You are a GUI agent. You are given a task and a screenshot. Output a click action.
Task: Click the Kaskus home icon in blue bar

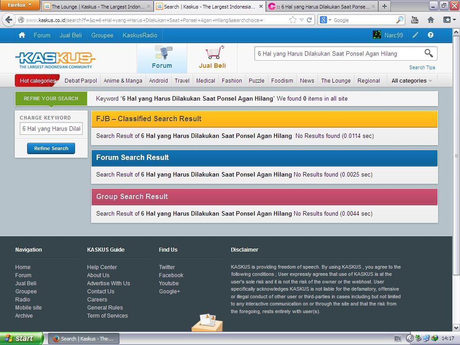22,35
